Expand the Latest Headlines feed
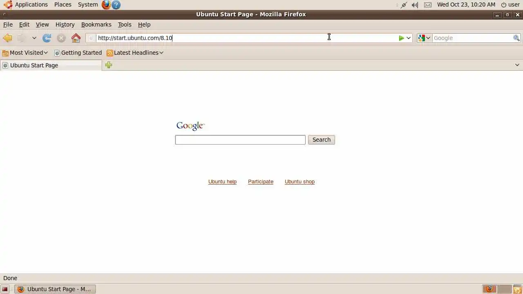Image resolution: width=523 pixels, height=294 pixels. point(135,53)
